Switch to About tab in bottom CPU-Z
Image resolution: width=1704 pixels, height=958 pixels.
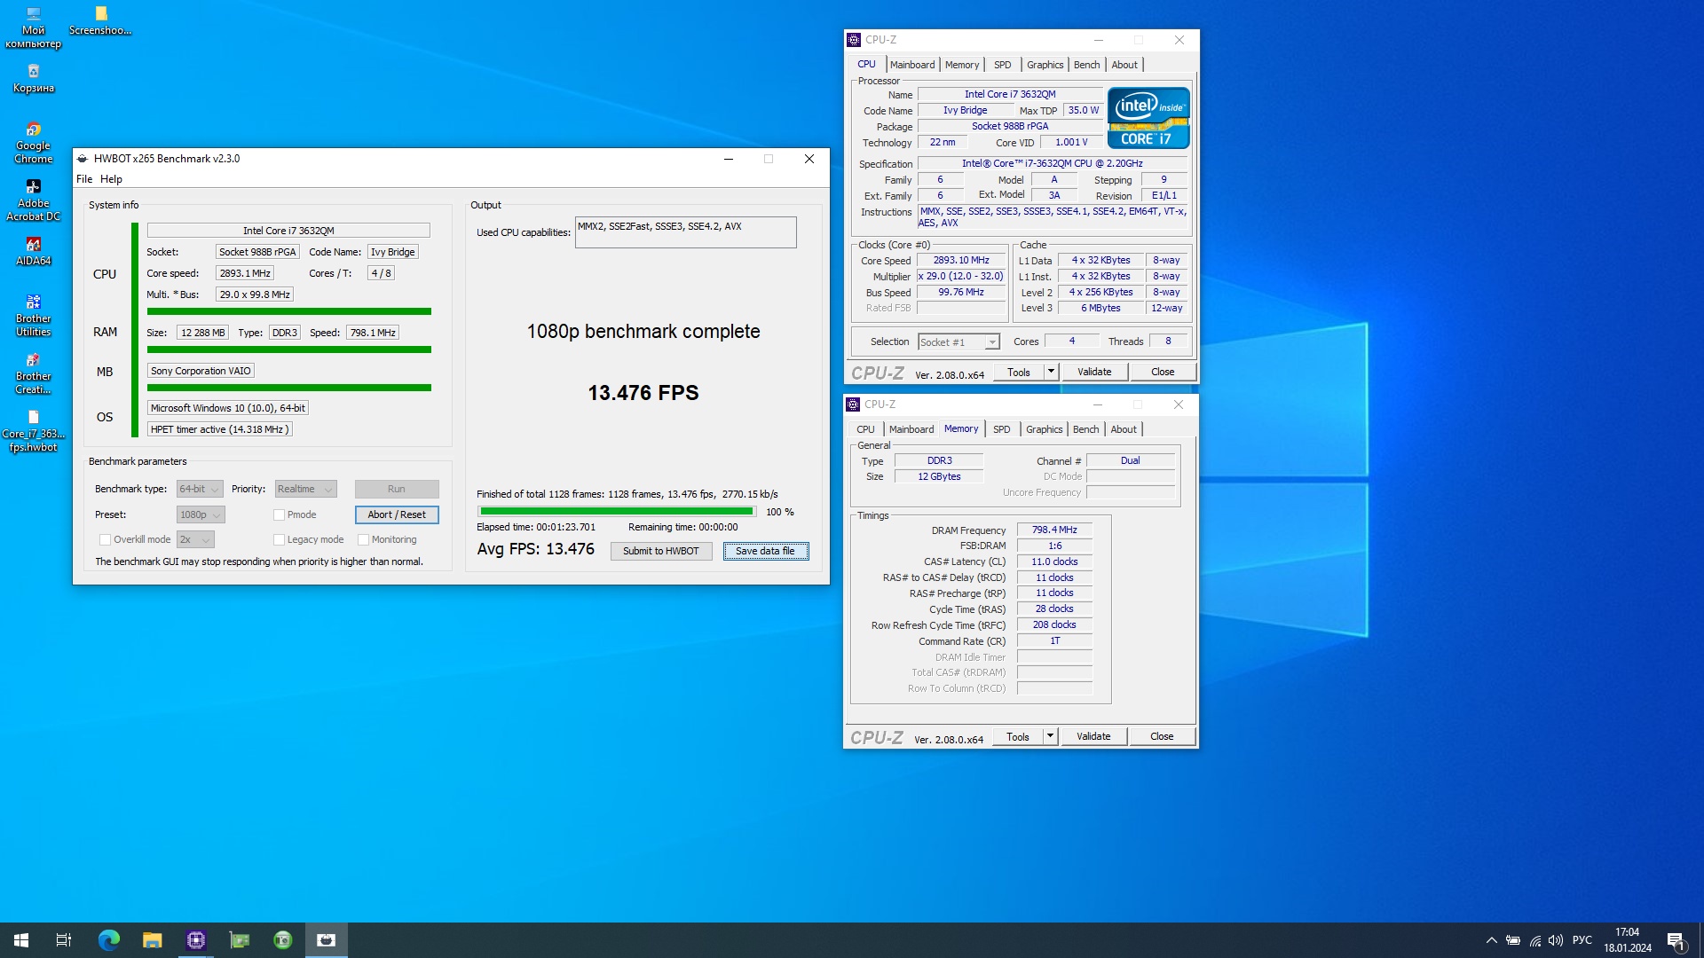(1124, 429)
